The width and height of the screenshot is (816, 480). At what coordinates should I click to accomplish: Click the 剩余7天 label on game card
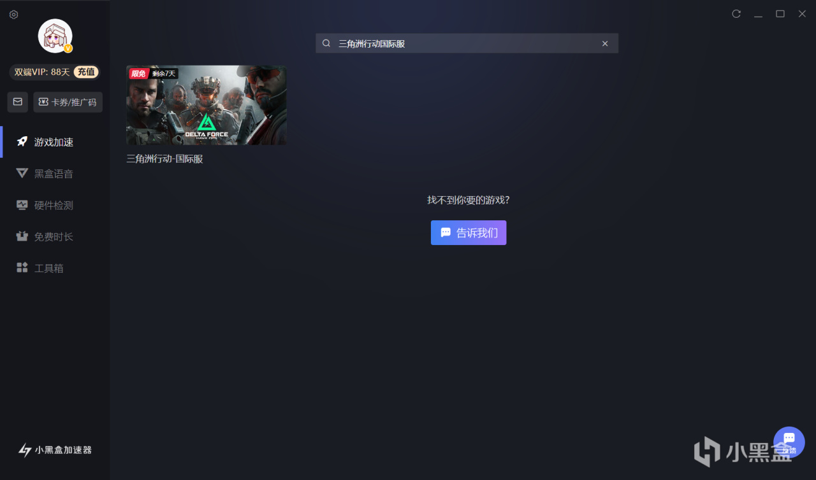[x=163, y=73]
